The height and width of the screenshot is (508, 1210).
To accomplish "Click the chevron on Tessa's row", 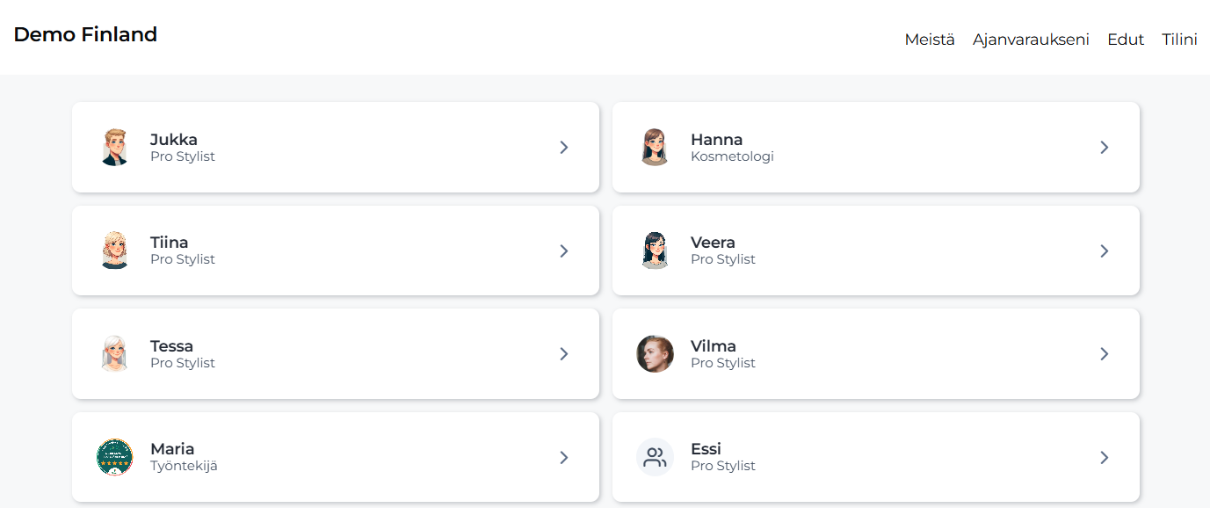I will click(564, 354).
